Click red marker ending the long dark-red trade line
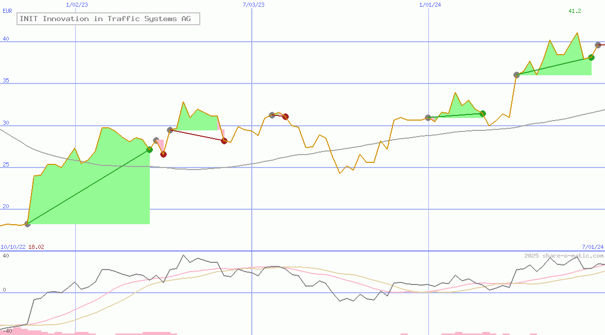 pos(224,141)
